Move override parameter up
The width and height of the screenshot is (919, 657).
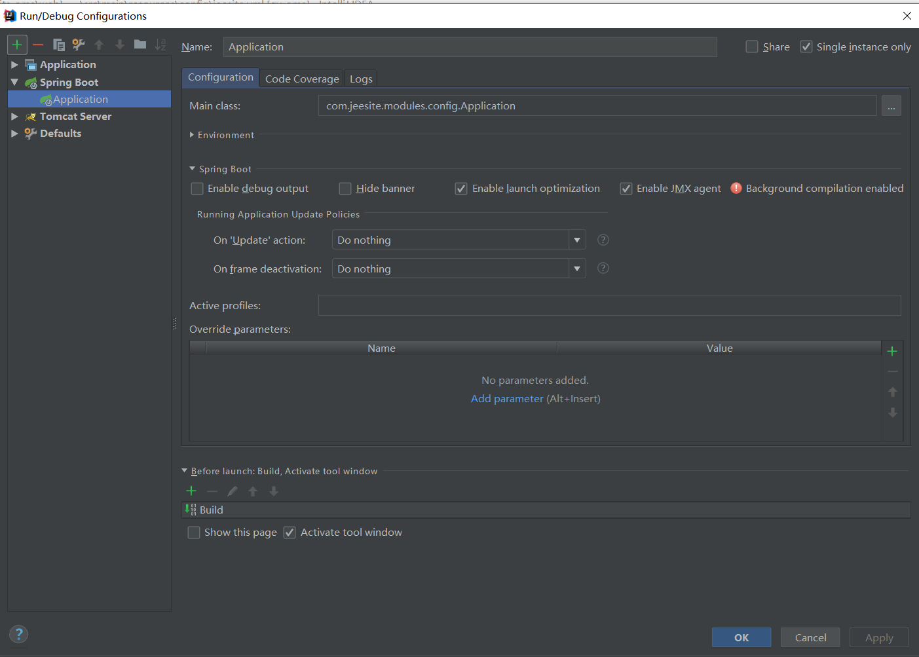click(x=892, y=392)
